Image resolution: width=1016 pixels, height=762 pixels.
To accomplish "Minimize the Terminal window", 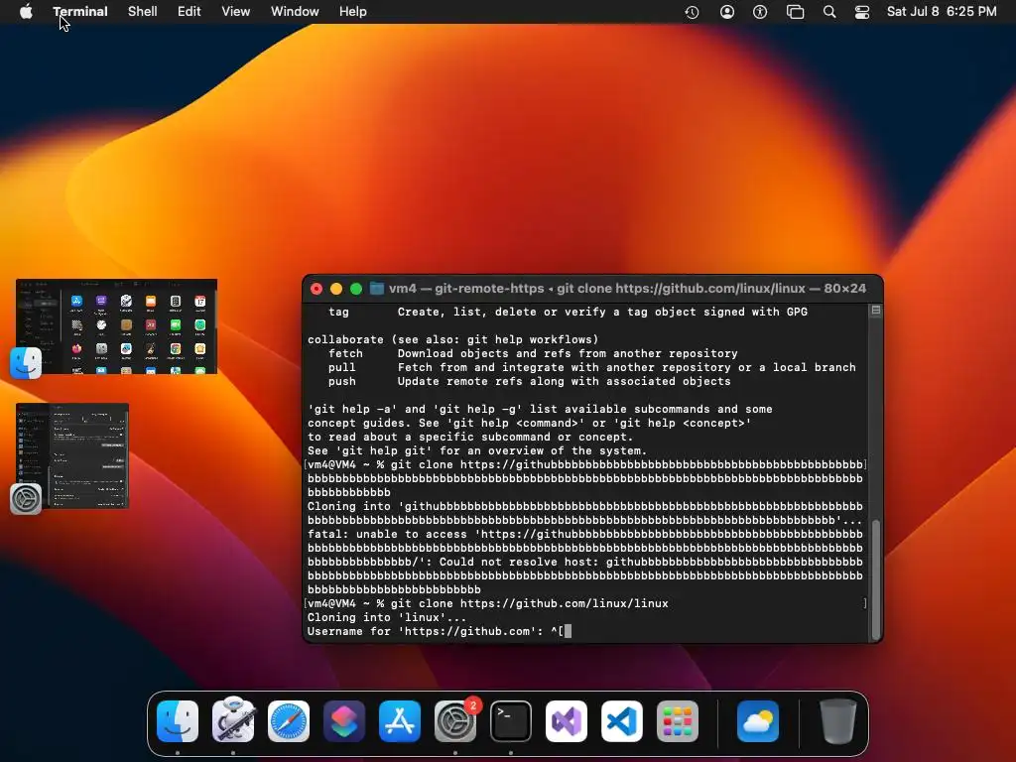I will [336, 289].
